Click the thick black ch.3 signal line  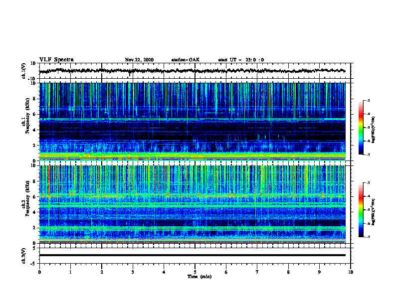[x=192, y=255]
